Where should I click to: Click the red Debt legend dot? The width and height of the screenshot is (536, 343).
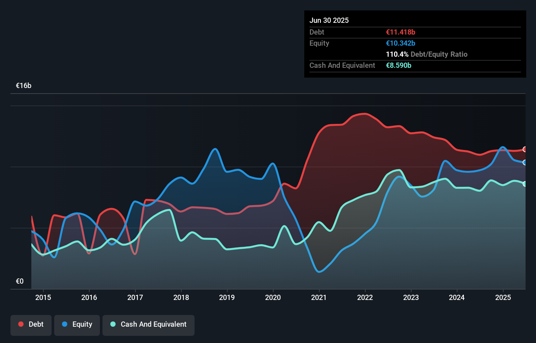[x=20, y=324]
